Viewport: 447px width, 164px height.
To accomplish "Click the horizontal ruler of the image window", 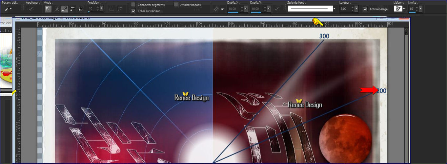I will click(x=215, y=24).
